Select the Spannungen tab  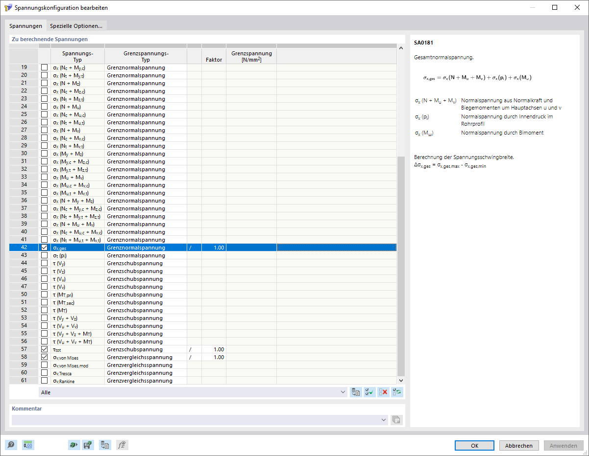tap(25, 25)
